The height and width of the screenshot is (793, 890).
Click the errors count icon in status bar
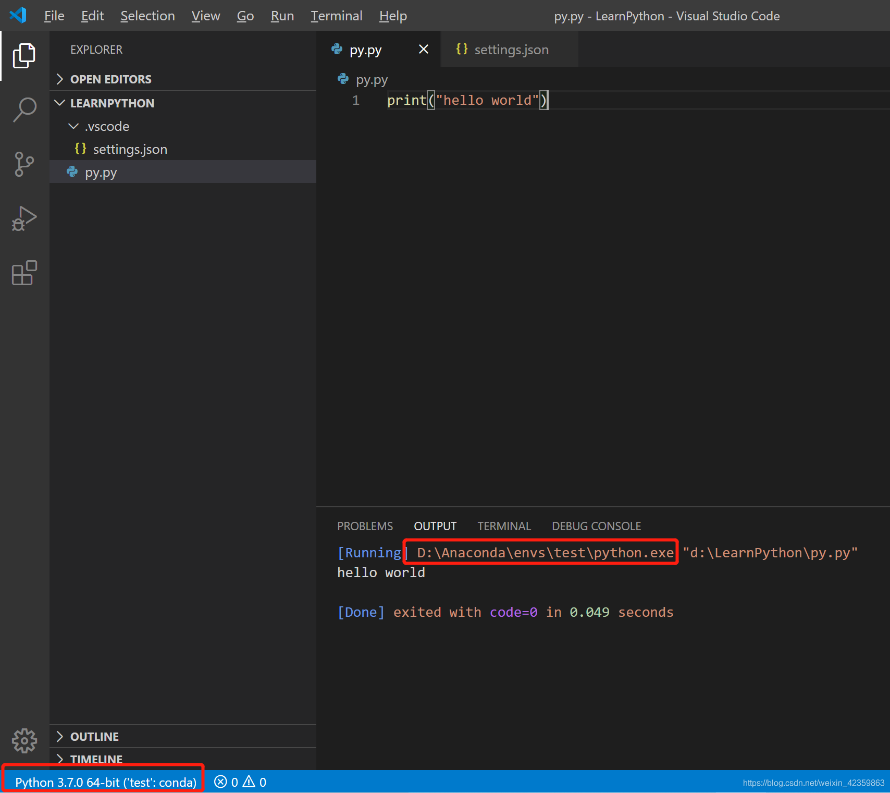[221, 782]
